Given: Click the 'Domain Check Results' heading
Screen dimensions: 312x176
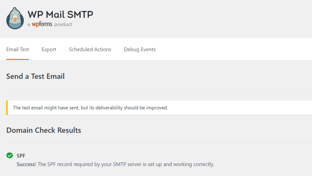Looking at the screenshot, I should click(x=43, y=130).
